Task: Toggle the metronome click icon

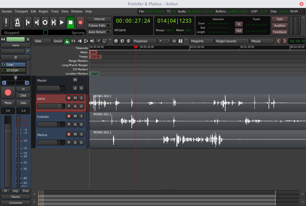Action: (17, 22)
